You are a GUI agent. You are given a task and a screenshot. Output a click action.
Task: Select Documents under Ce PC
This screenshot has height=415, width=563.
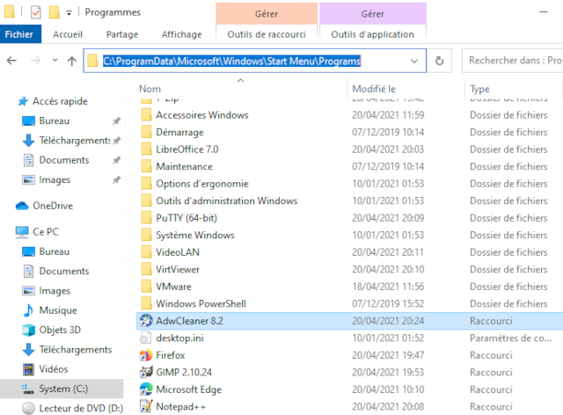point(64,271)
